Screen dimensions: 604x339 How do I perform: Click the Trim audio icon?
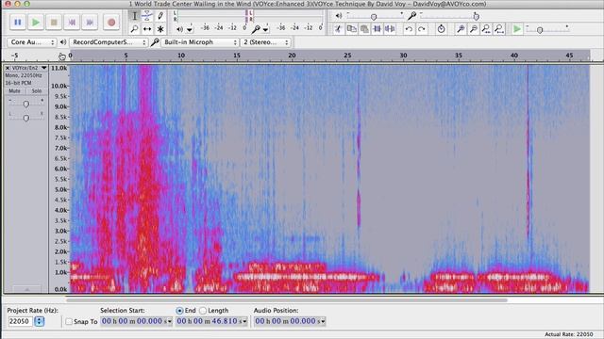click(x=377, y=29)
